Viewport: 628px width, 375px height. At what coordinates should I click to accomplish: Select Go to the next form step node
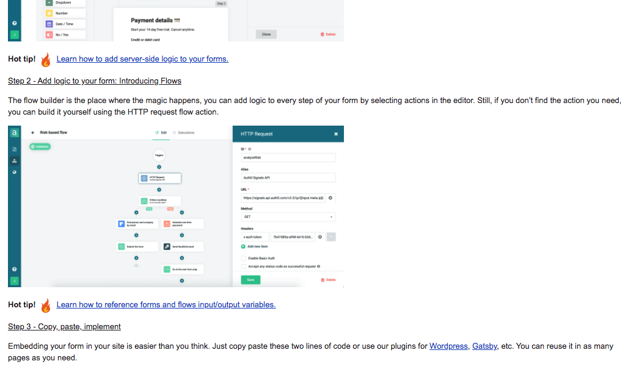tap(183, 270)
